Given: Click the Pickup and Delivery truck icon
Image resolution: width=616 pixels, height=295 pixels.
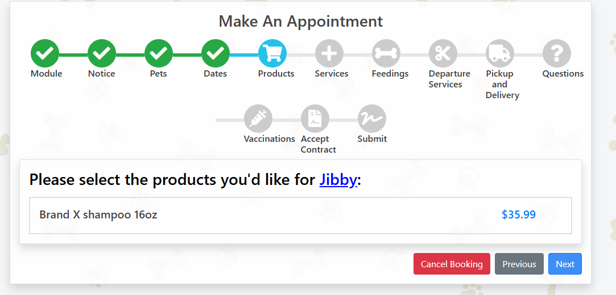Looking at the screenshot, I should pos(500,53).
